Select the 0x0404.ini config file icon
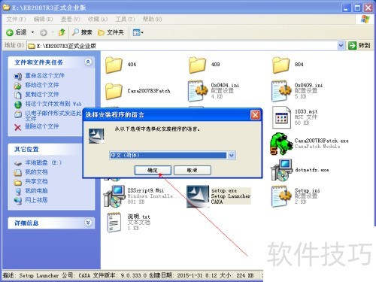The image size is (376, 282). tap(198, 91)
